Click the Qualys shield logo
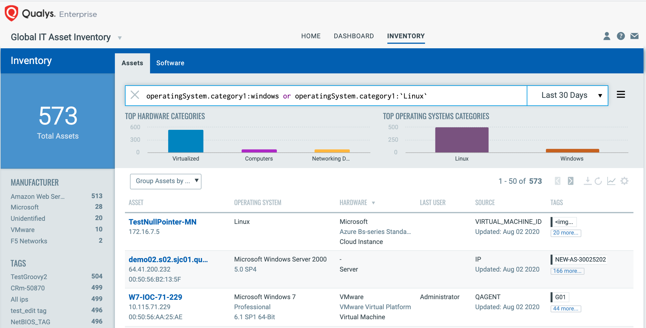Viewport: 646px width, 328px height. pos(12,13)
